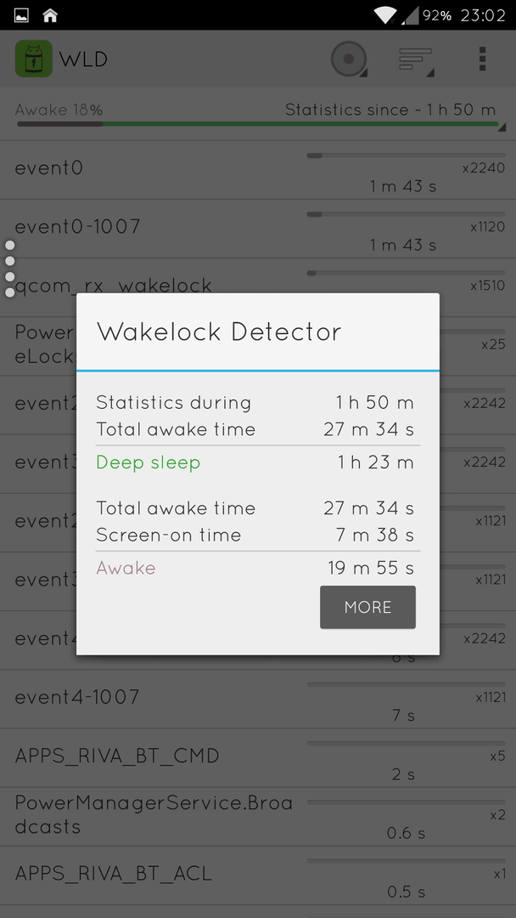Select the event0-1007 wakelock row
516x918 pixels.
258,229
